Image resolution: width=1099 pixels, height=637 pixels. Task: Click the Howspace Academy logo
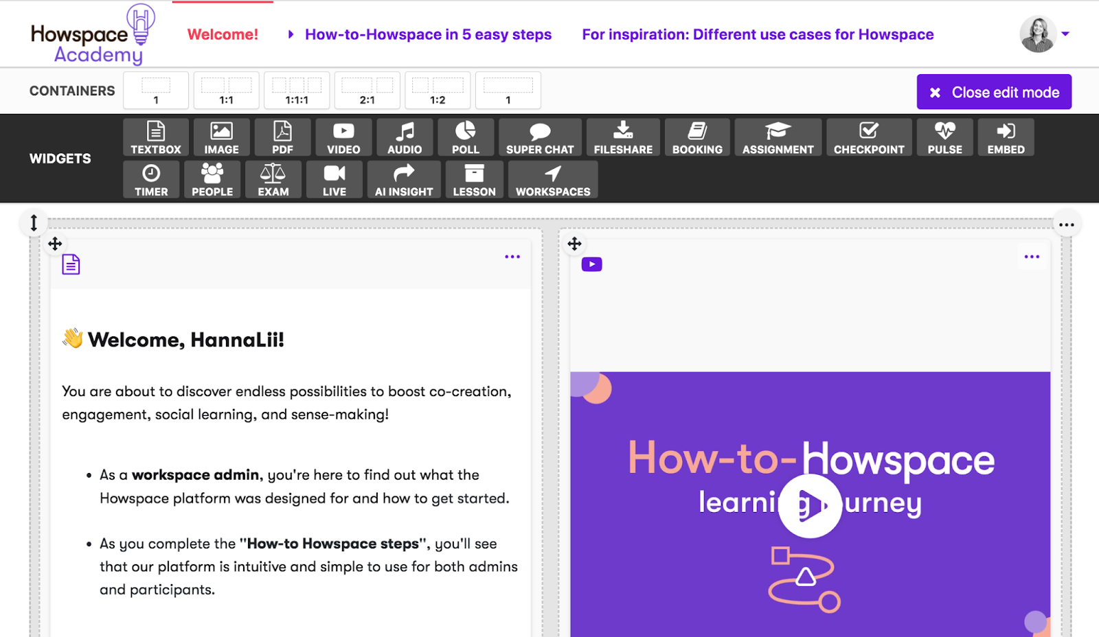pos(93,34)
